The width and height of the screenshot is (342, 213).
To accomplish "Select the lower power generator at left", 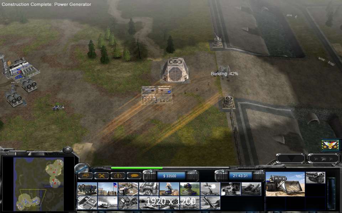I will 14,98.
